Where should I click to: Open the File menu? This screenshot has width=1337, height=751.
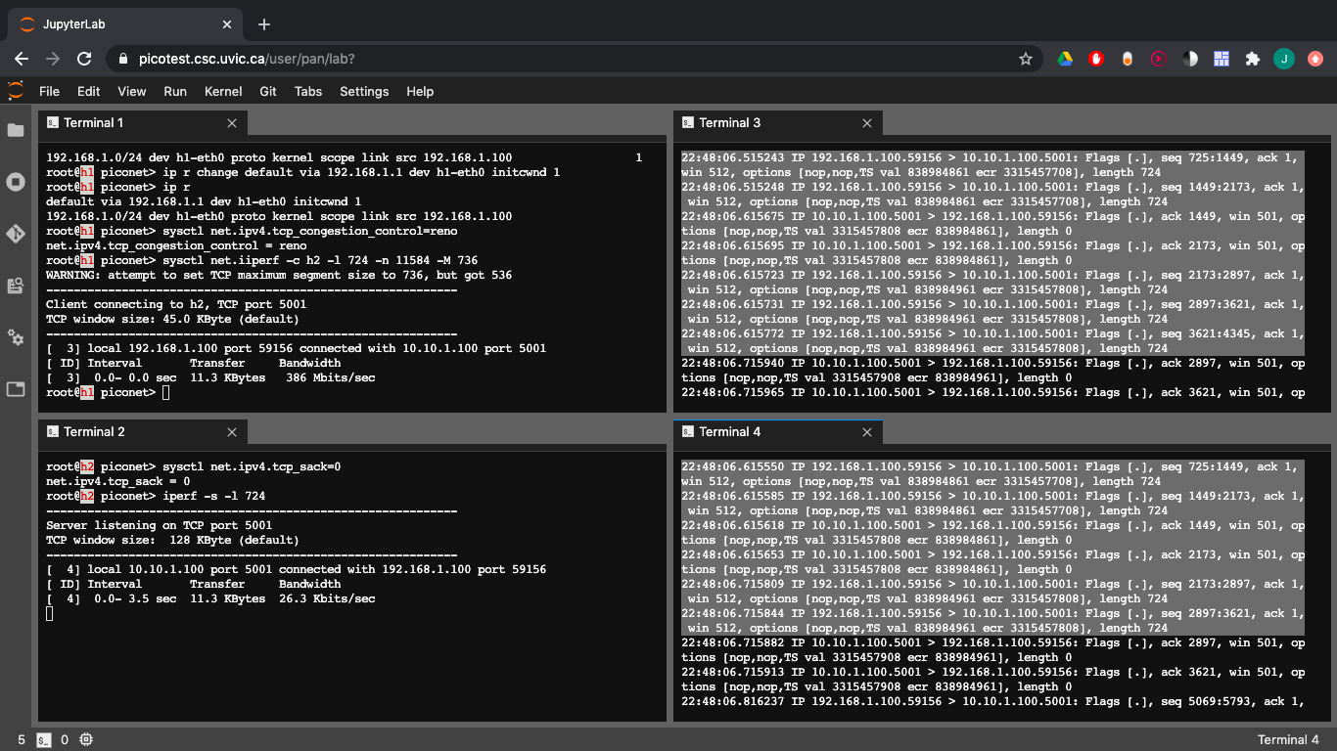click(x=49, y=91)
